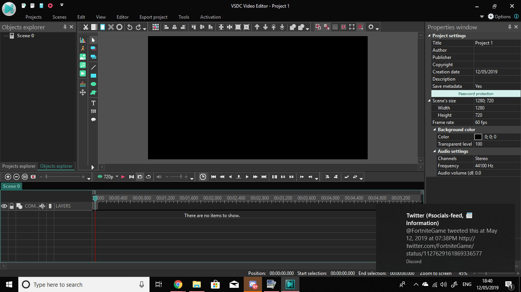The image size is (521, 292).
Task: Expand the shape tools panel arrow
Action: pos(93,167)
